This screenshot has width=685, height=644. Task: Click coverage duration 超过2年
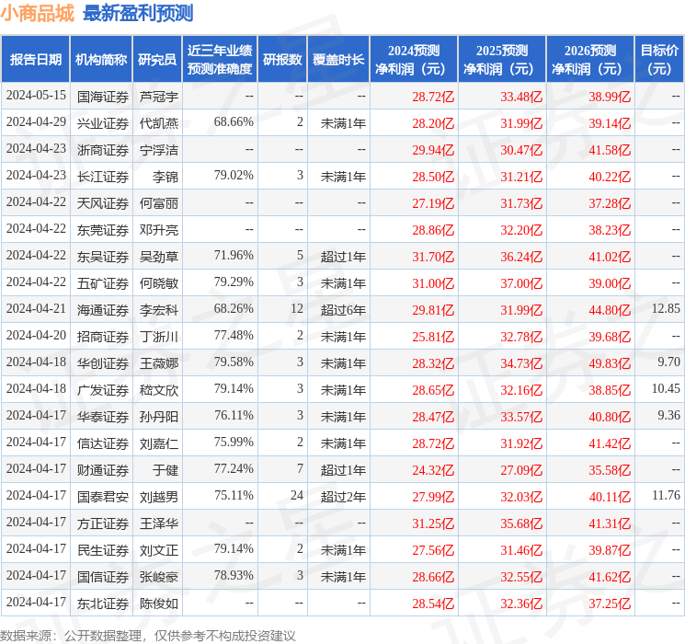[343, 497]
